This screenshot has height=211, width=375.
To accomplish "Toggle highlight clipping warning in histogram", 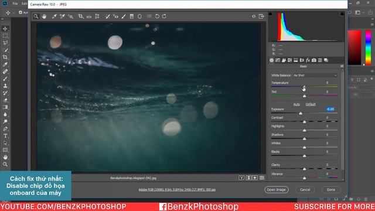I will [342, 14].
